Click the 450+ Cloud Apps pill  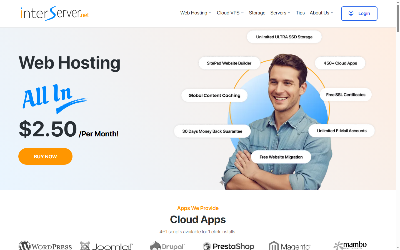pos(340,63)
